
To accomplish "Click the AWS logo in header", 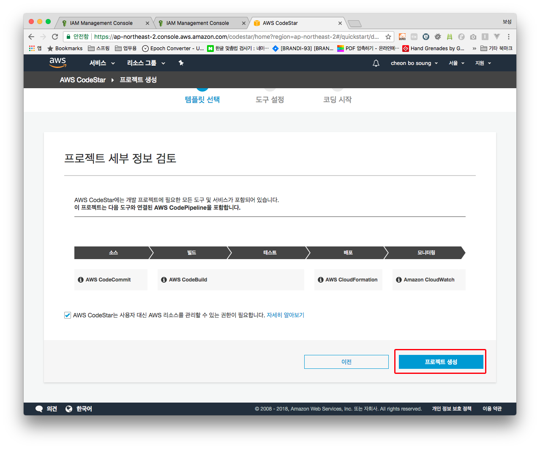I will tap(57, 62).
